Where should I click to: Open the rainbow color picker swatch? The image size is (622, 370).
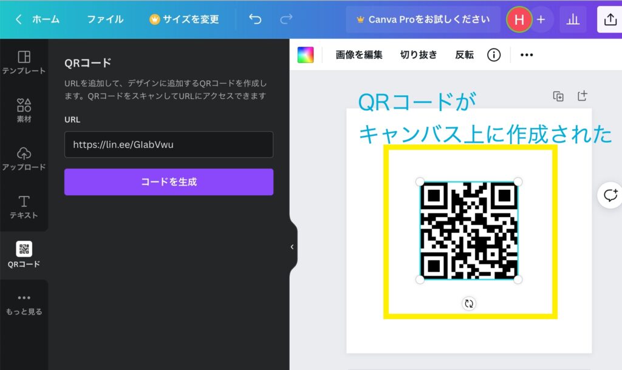(306, 55)
